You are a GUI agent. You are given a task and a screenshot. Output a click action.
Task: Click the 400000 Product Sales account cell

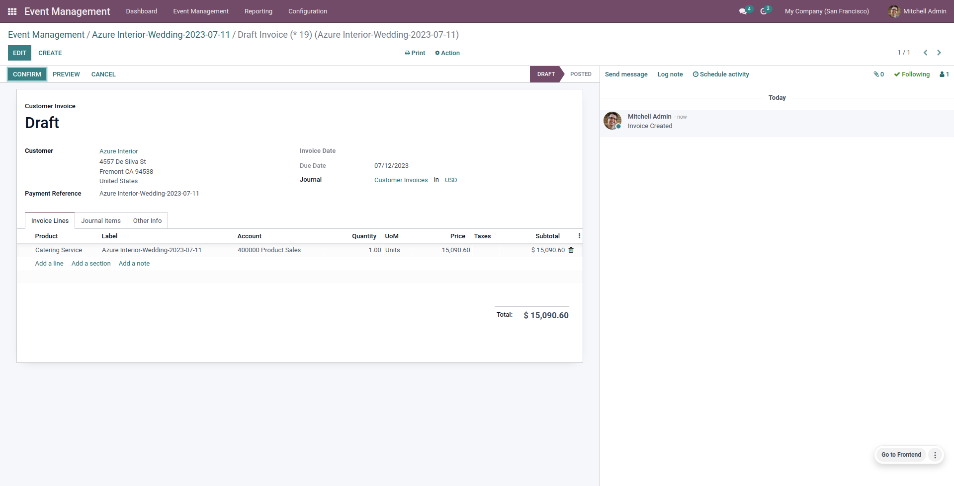pyautogui.click(x=269, y=250)
